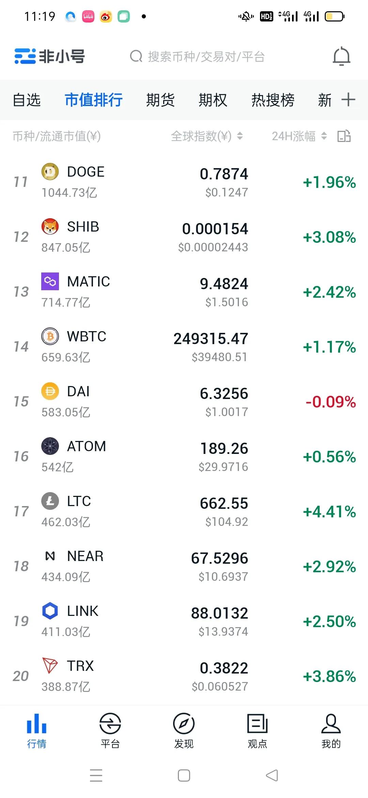Switch to the 自选 tab
The width and height of the screenshot is (368, 798).
coord(27,100)
